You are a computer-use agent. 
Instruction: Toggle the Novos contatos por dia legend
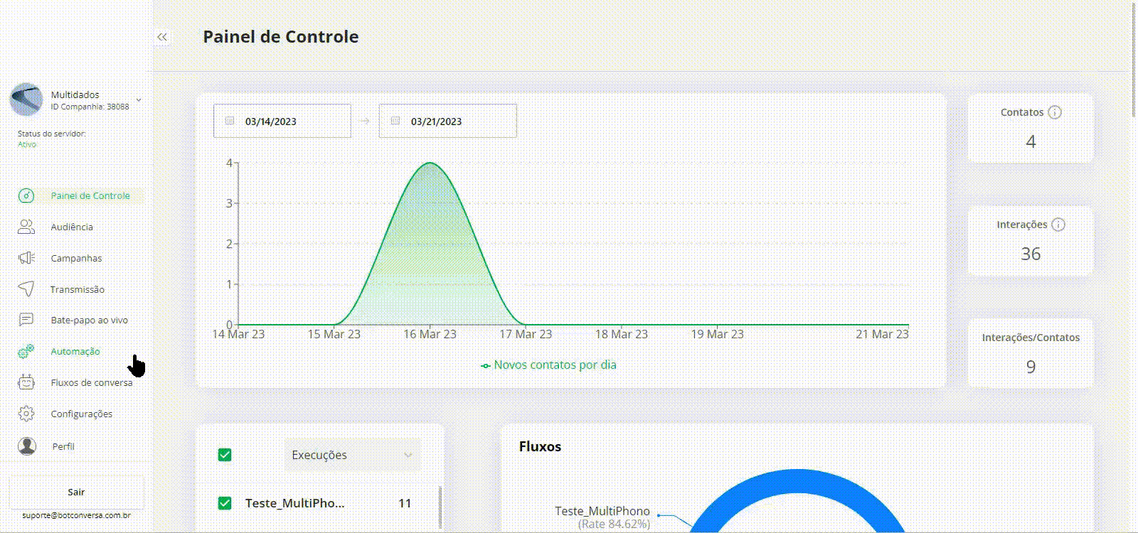point(548,365)
